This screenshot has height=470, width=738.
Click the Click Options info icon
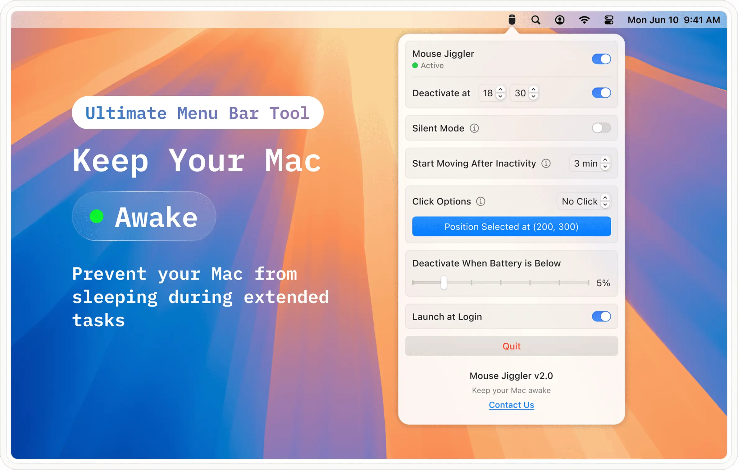pyautogui.click(x=481, y=201)
